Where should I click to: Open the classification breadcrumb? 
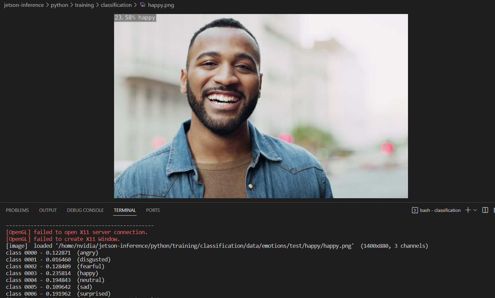(x=116, y=5)
